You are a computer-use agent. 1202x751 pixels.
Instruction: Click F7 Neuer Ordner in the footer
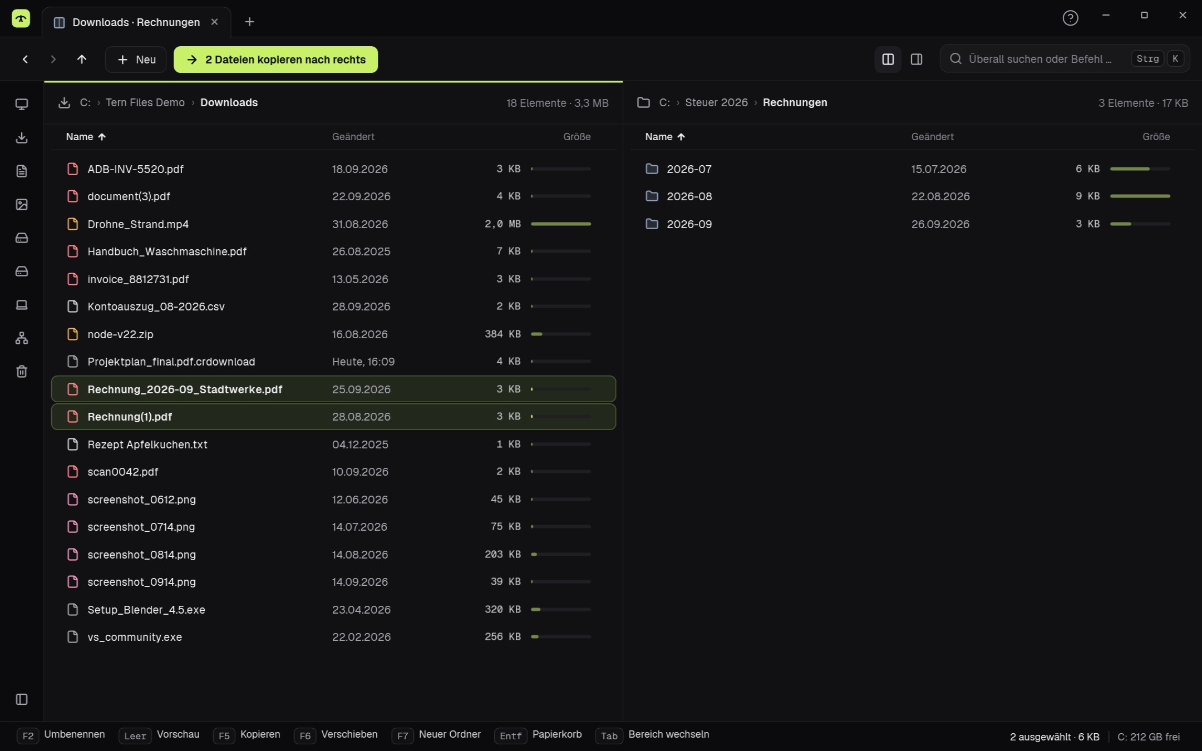point(436,735)
